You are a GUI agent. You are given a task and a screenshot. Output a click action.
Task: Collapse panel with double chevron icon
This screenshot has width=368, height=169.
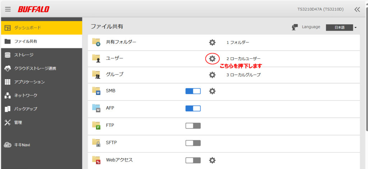click(357, 9)
